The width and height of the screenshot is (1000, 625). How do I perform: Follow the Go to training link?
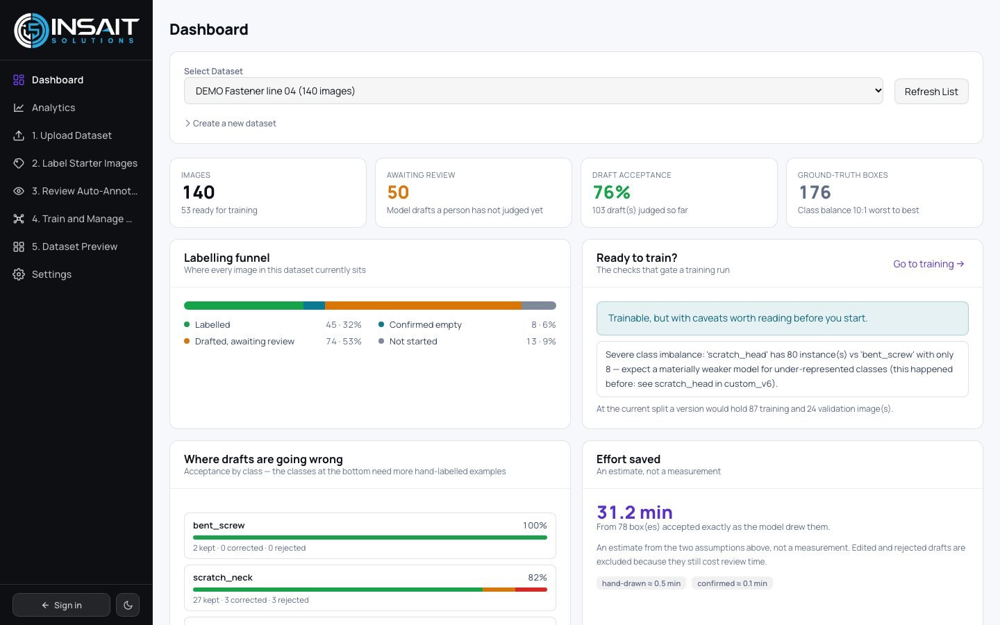coord(928,264)
